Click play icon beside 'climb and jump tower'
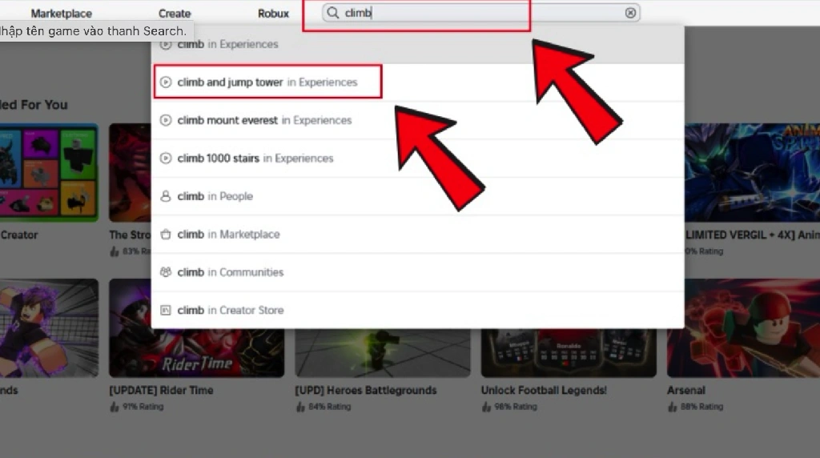The height and width of the screenshot is (458, 820). click(165, 82)
